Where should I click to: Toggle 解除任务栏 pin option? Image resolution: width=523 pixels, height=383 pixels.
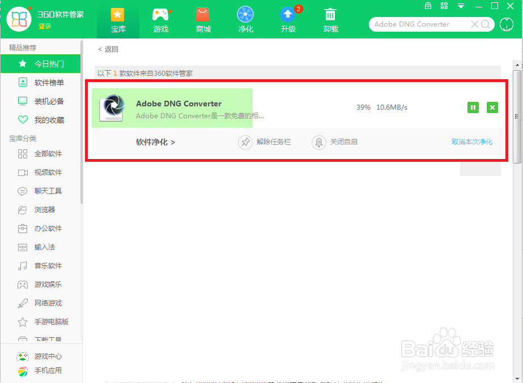pos(265,142)
